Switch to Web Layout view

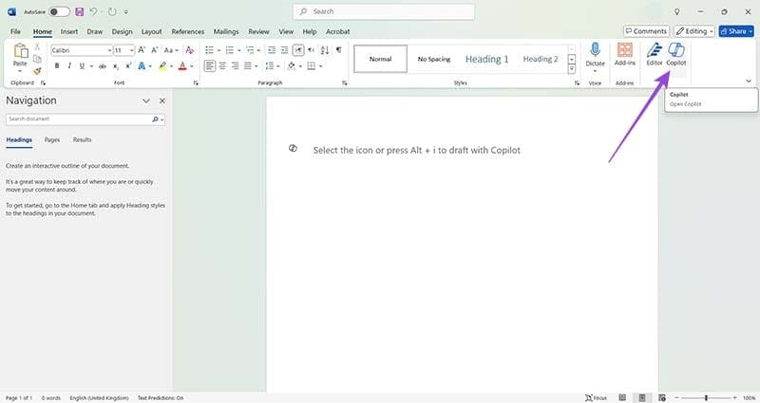tap(661, 397)
